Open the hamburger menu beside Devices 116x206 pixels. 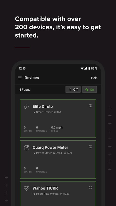[x=20, y=78]
